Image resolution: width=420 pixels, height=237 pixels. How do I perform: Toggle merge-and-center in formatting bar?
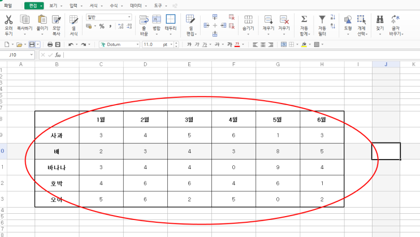coord(283,45)
